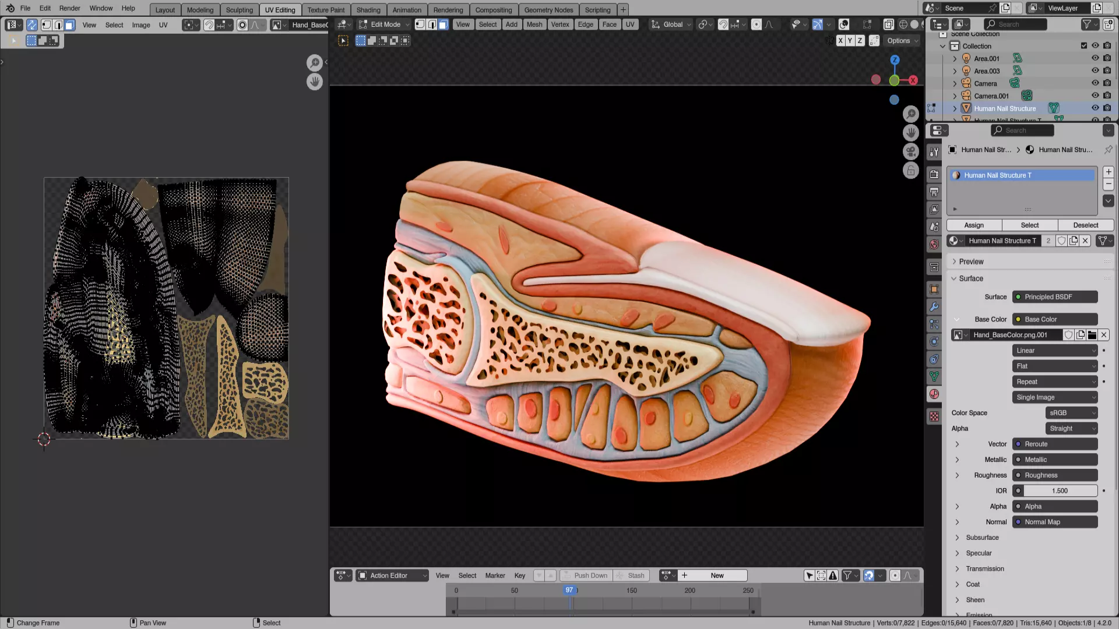This screenshot has height=629, width=1119.
Task: Toggle camera view icon in 3D viewport
Action: [911, 151]
